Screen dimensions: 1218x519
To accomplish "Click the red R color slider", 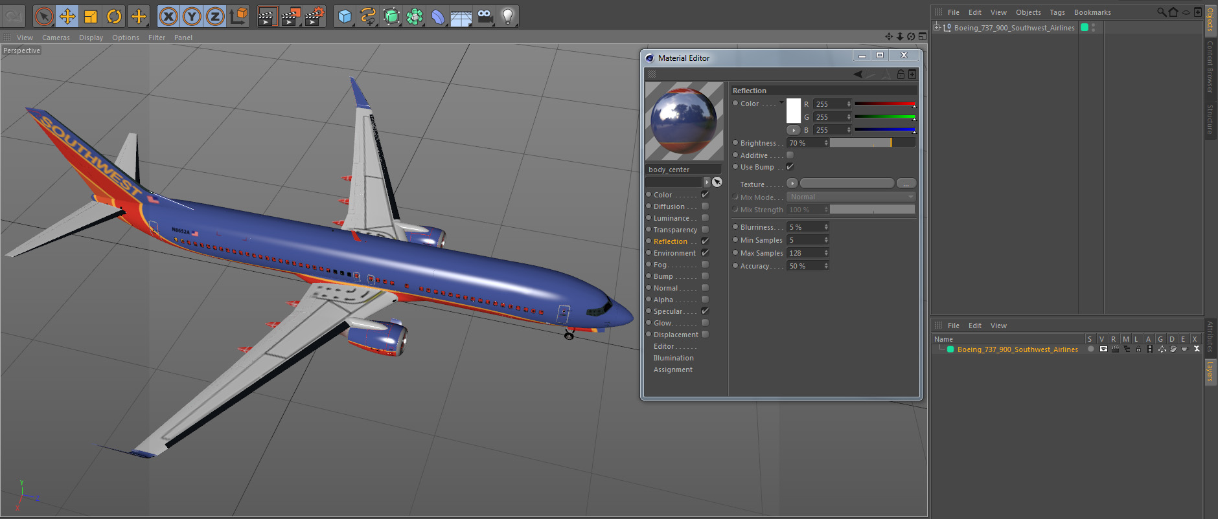I will coord(884,104).
